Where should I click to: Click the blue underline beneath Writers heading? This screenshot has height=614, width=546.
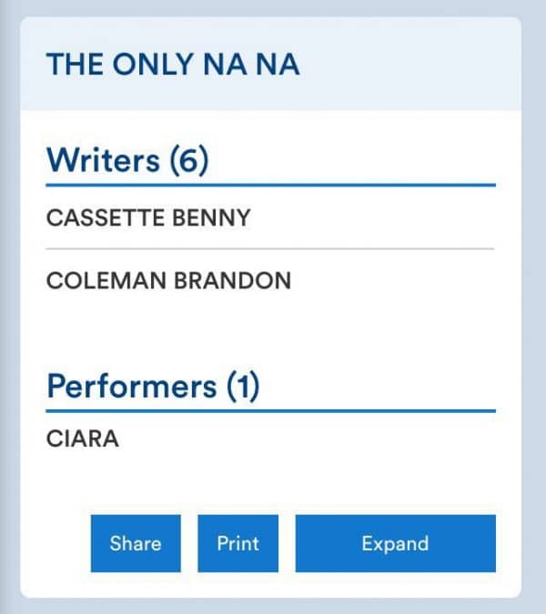click(x=270, y=185)
